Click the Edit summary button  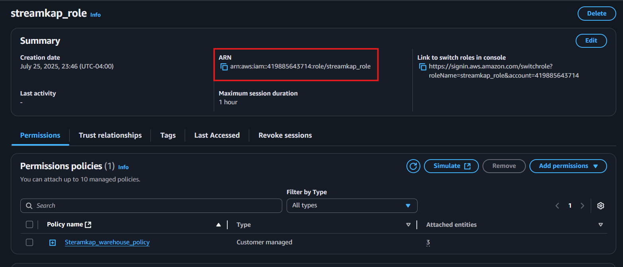[x=591, y=41]
